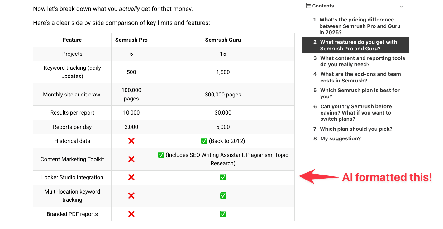This screenshot has height=229, width=443.
Task: Select the highlighted contents item about Pro and Guru features
Action: pyautogui.click(x=355, y=45)
